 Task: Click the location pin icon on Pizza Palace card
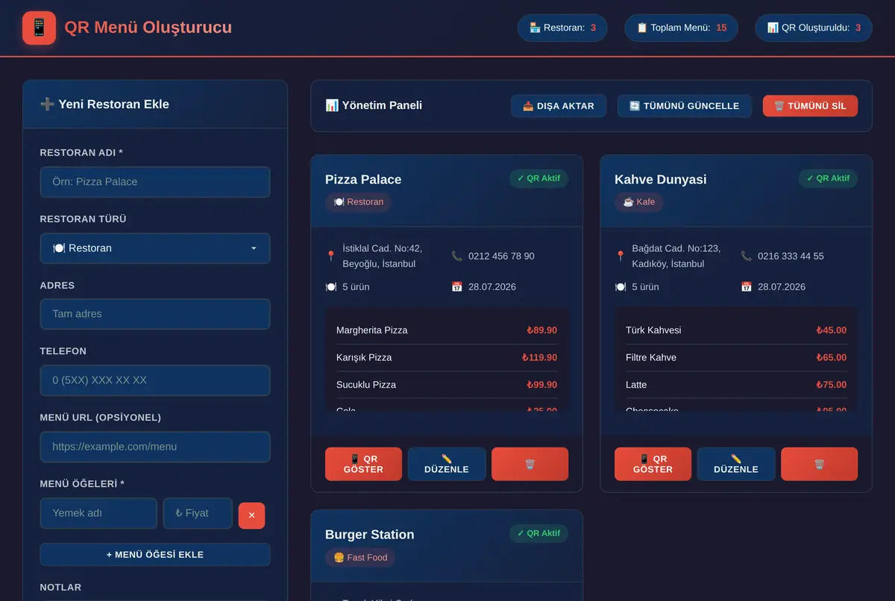pos(331,256)
